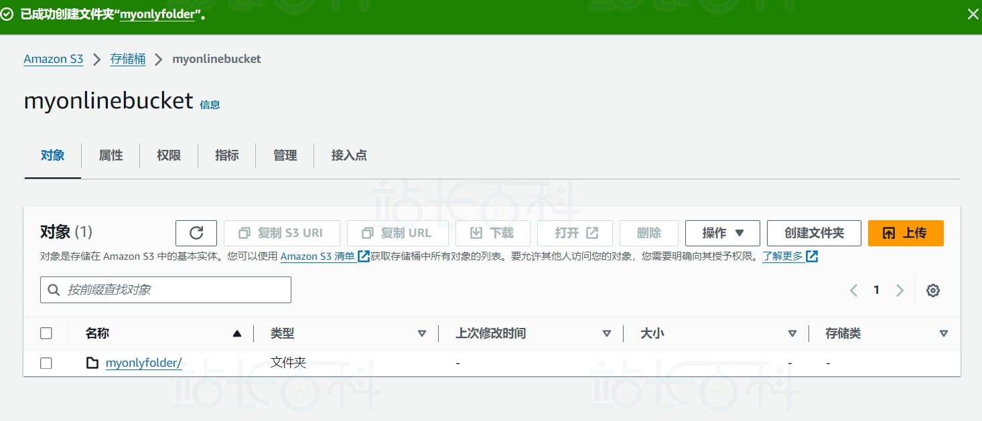The image size is (982, 421).
Task: Go to next page arrow
Action: (900, 290)
